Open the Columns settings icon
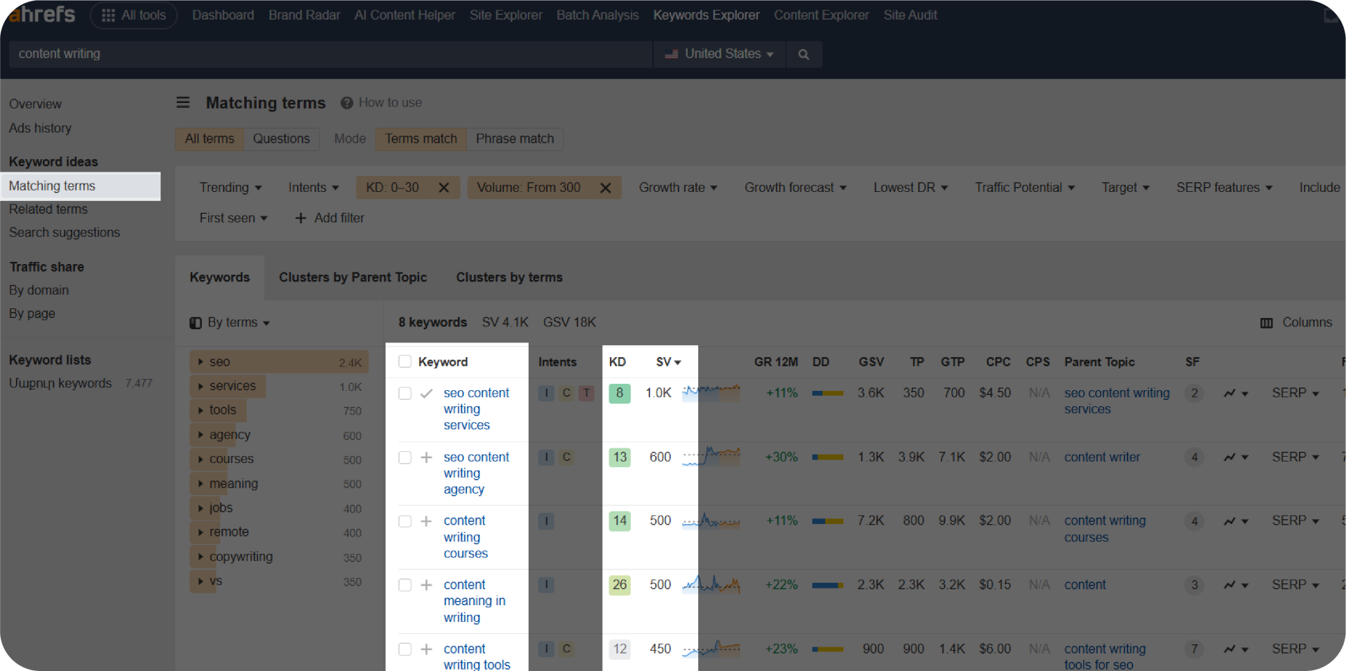Viewport: 1346px width, 671px height. click(x=1266, y=323)
